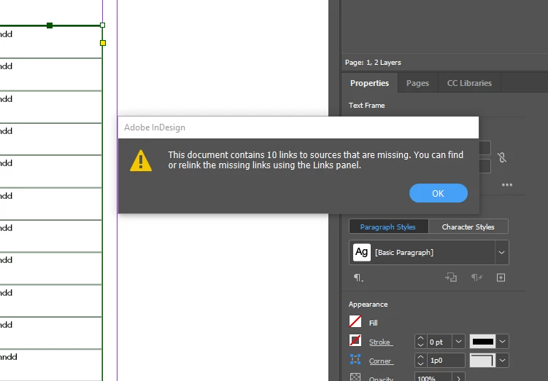Click the yellow anchor square on frame
548x381 pixels.
103,43
